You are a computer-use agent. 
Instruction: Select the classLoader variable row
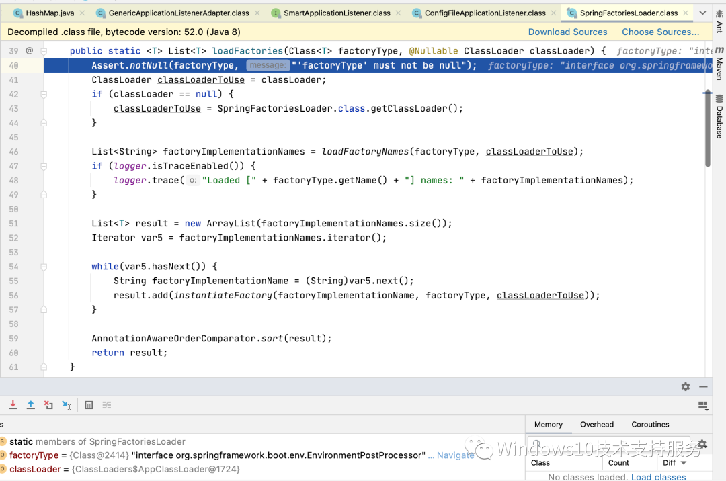[x=261, y=469]
